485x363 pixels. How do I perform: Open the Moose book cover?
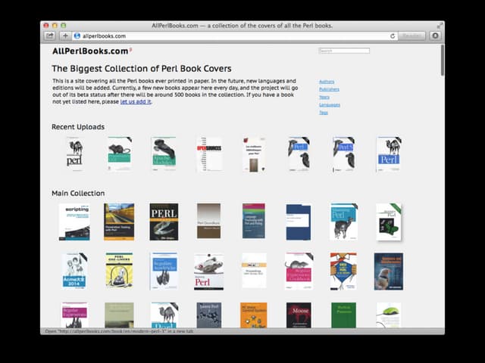(x=299, y=315)
